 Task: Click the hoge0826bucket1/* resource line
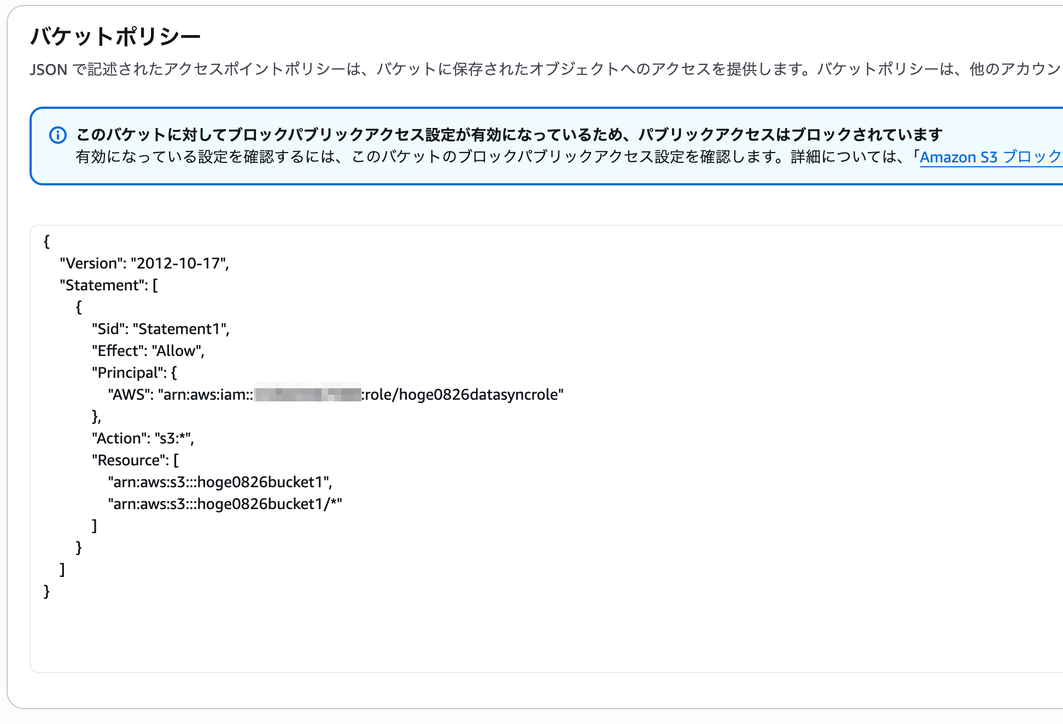pos(225,504)
